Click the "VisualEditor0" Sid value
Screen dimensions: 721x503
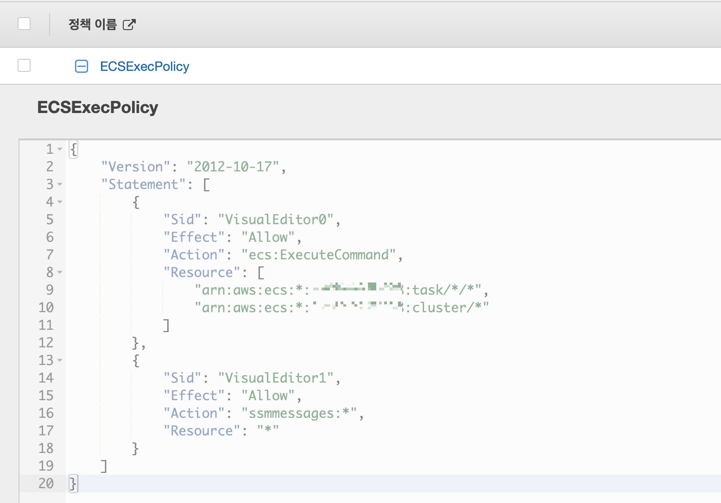tap(276, 220)
